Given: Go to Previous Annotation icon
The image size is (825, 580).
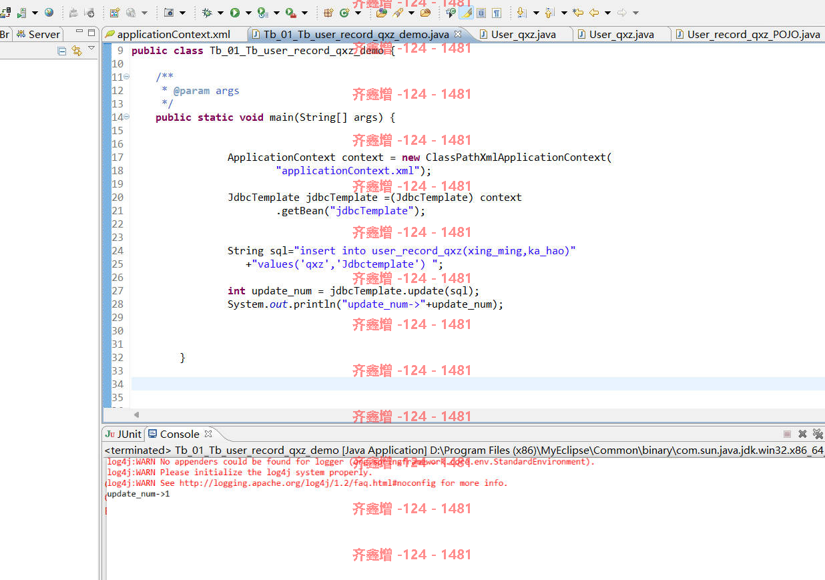Looking at the screenshot, I should pos(549,13).
